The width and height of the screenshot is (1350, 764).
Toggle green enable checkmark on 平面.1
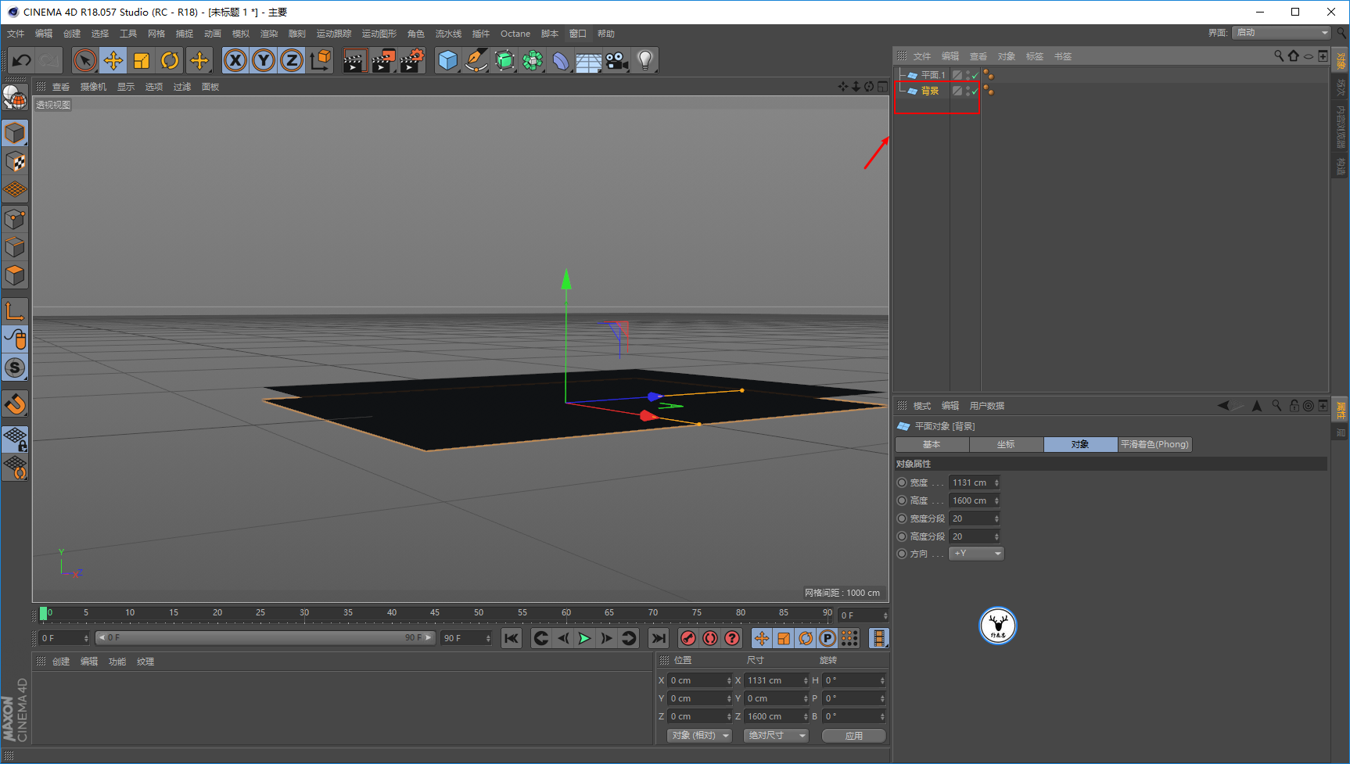tap(975, 76)
